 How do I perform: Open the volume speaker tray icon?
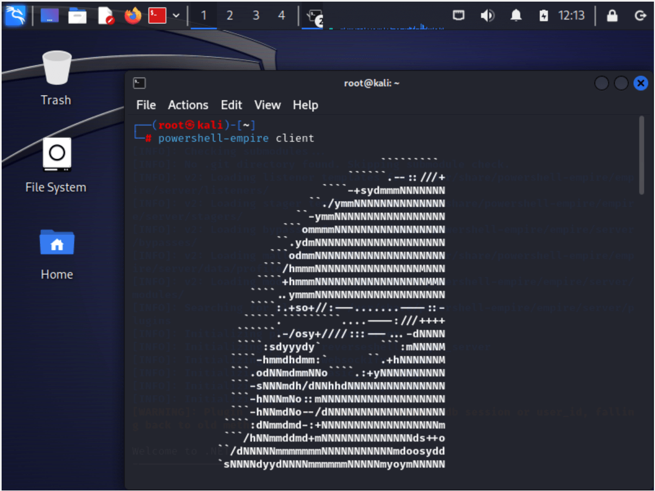point(488,16)
